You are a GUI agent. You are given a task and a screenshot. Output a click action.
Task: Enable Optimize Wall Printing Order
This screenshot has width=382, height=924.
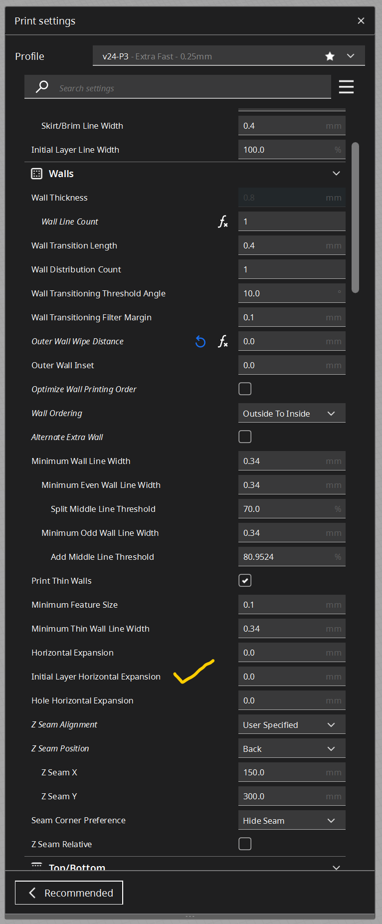(x=245, y=388)
